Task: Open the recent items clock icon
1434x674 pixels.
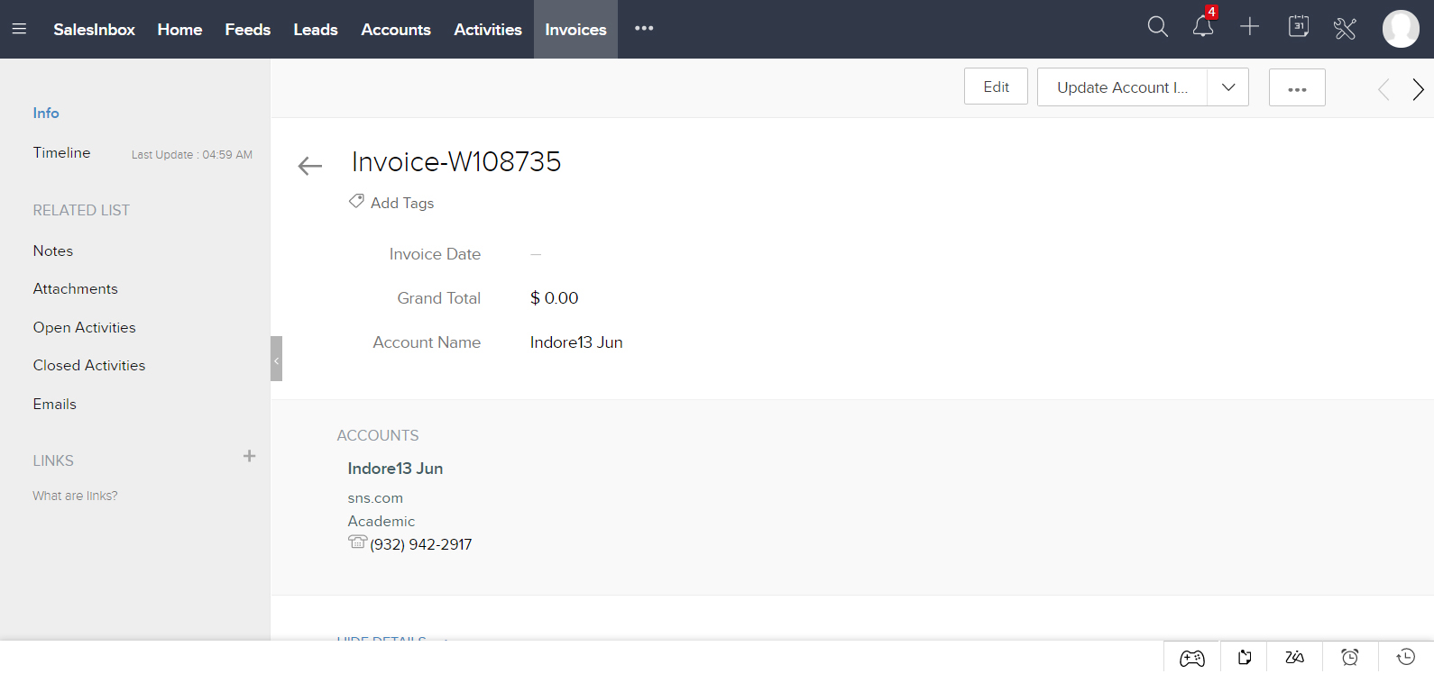Action: (1406, 657)
